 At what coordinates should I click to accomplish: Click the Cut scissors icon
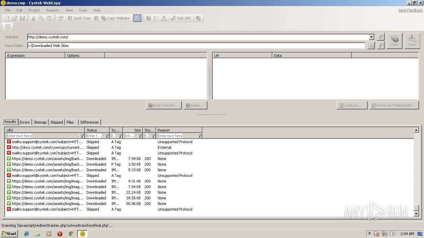coord(33,18)
